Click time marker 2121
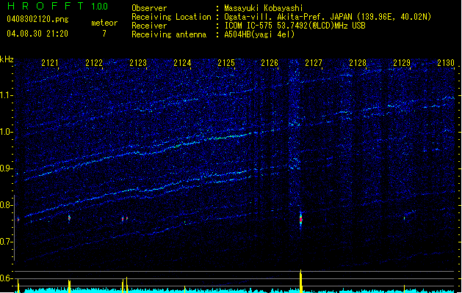The image size is (462, 293). pyautogui.click(x=50, y=62)
